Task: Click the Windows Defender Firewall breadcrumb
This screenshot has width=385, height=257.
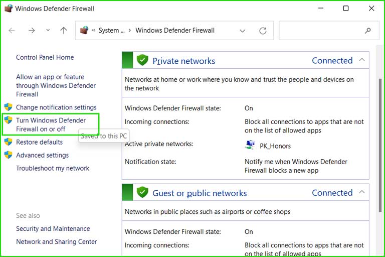Action: (175, 31)
